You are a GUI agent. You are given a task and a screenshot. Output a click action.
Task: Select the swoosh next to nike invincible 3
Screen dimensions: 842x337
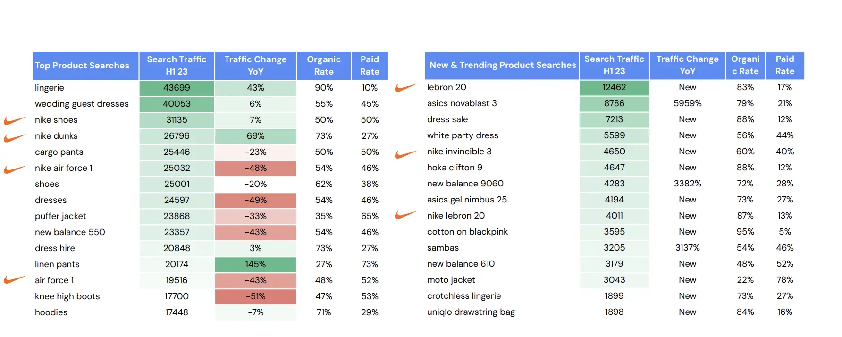pyautogui.click(x=406, y=154)
